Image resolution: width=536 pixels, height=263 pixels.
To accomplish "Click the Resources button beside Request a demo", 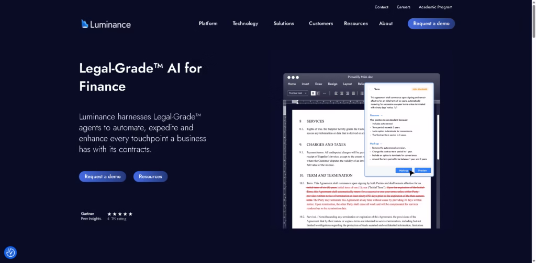I will [150, 176].
